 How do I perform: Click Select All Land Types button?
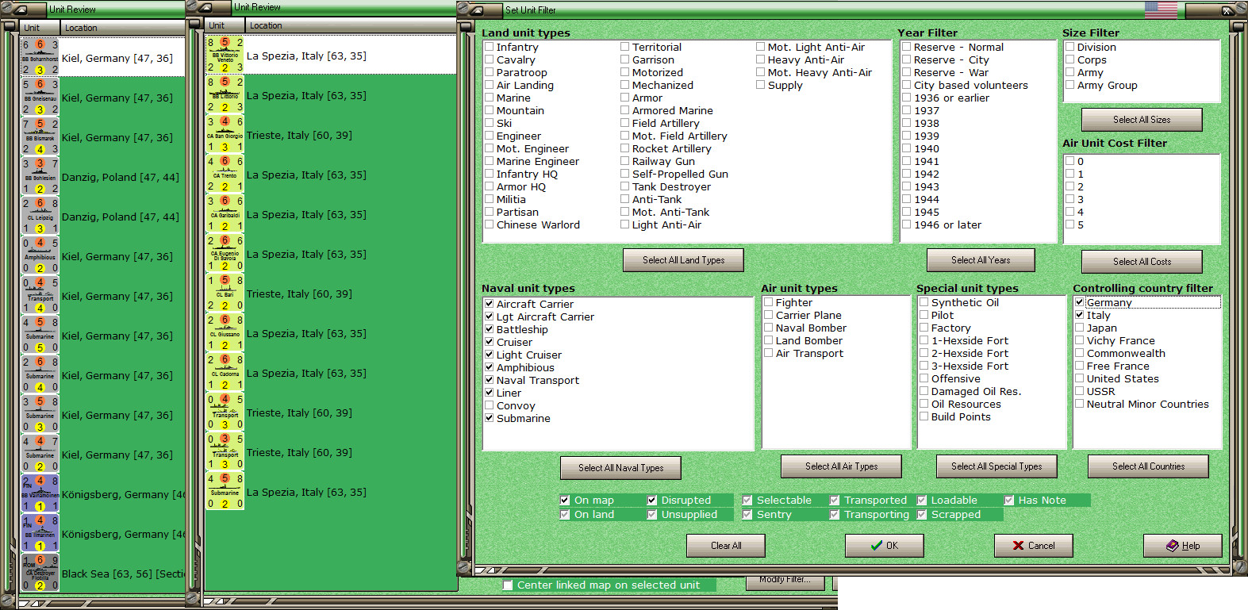pos(683,260)
